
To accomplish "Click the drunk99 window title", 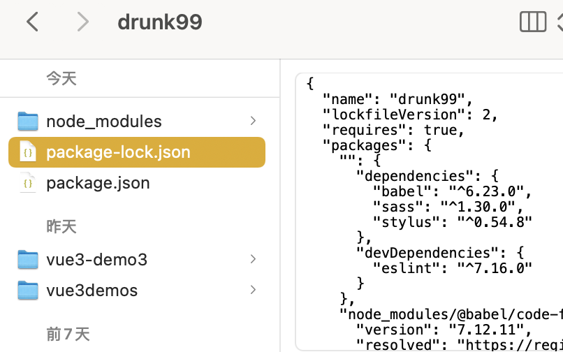I will pyautogui.click(x=159, y=22).
